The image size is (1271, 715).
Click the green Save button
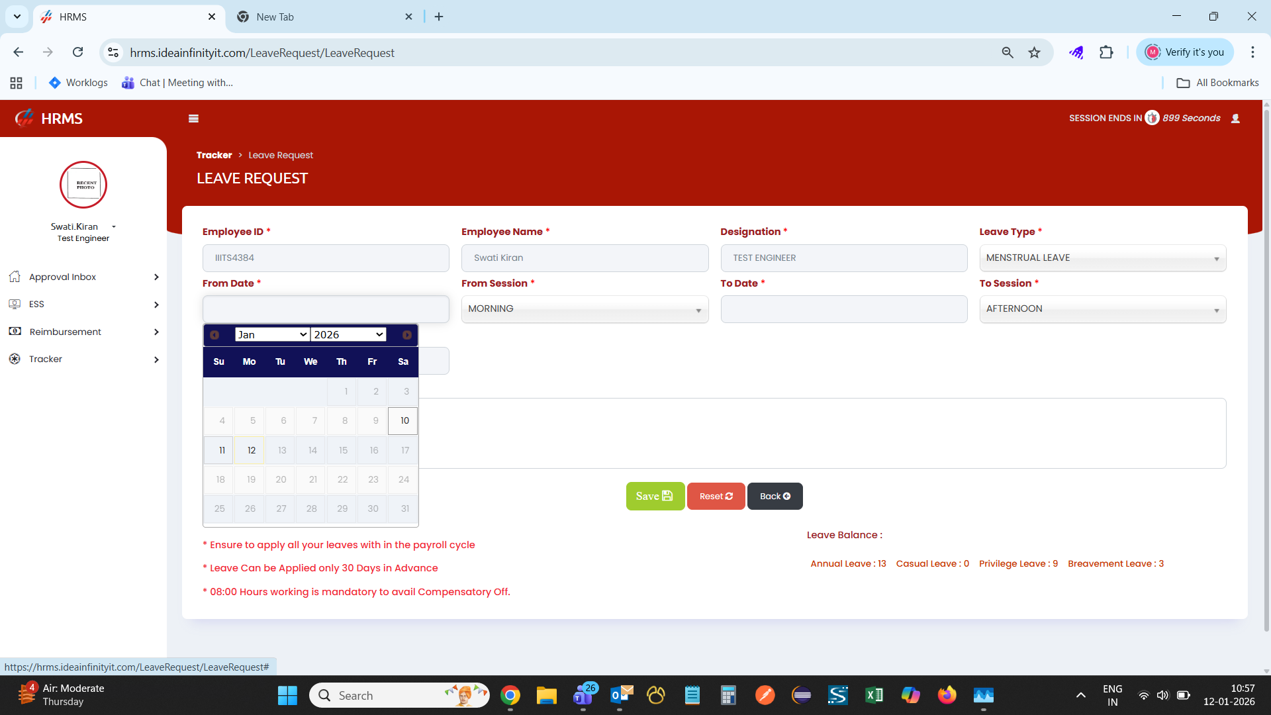[655, 497]
